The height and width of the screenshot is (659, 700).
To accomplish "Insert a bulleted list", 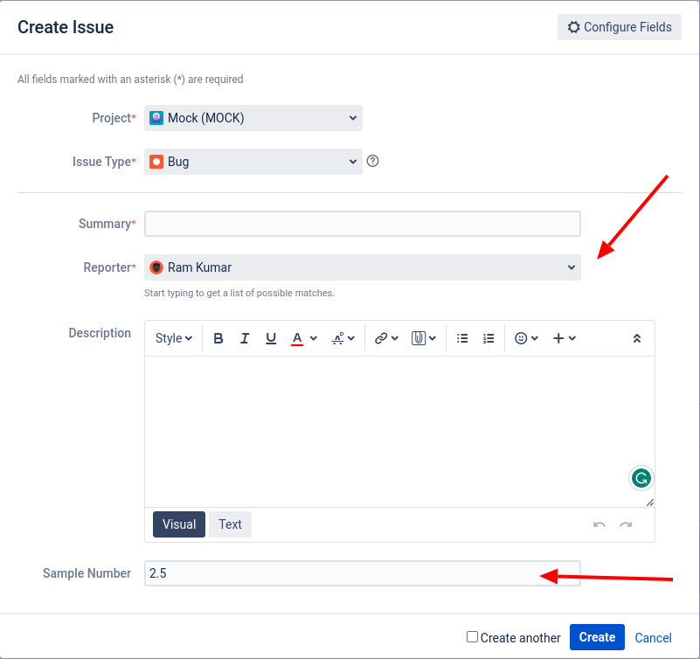I will pos(462,338).
